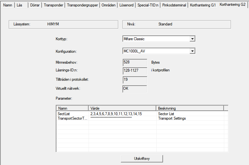Go to the Transpondergrupper tab
Image resolution: width=249 pixels, height=165 pixels.
pyautogui.click(x=82, y=5)
